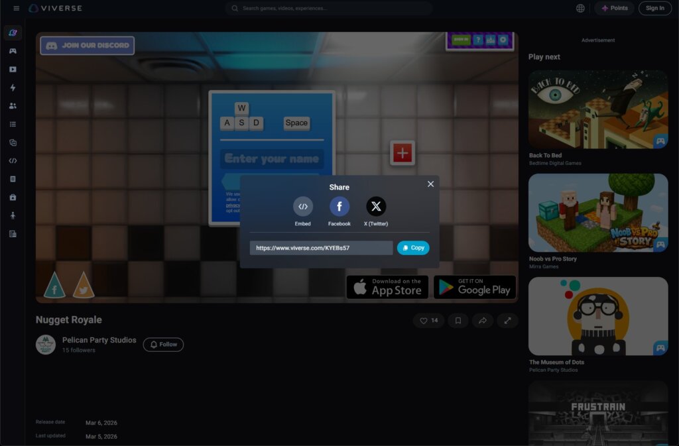Open Pelican Party Studios profile link
This screenshot has width=679, height=446.
point(99,340)
